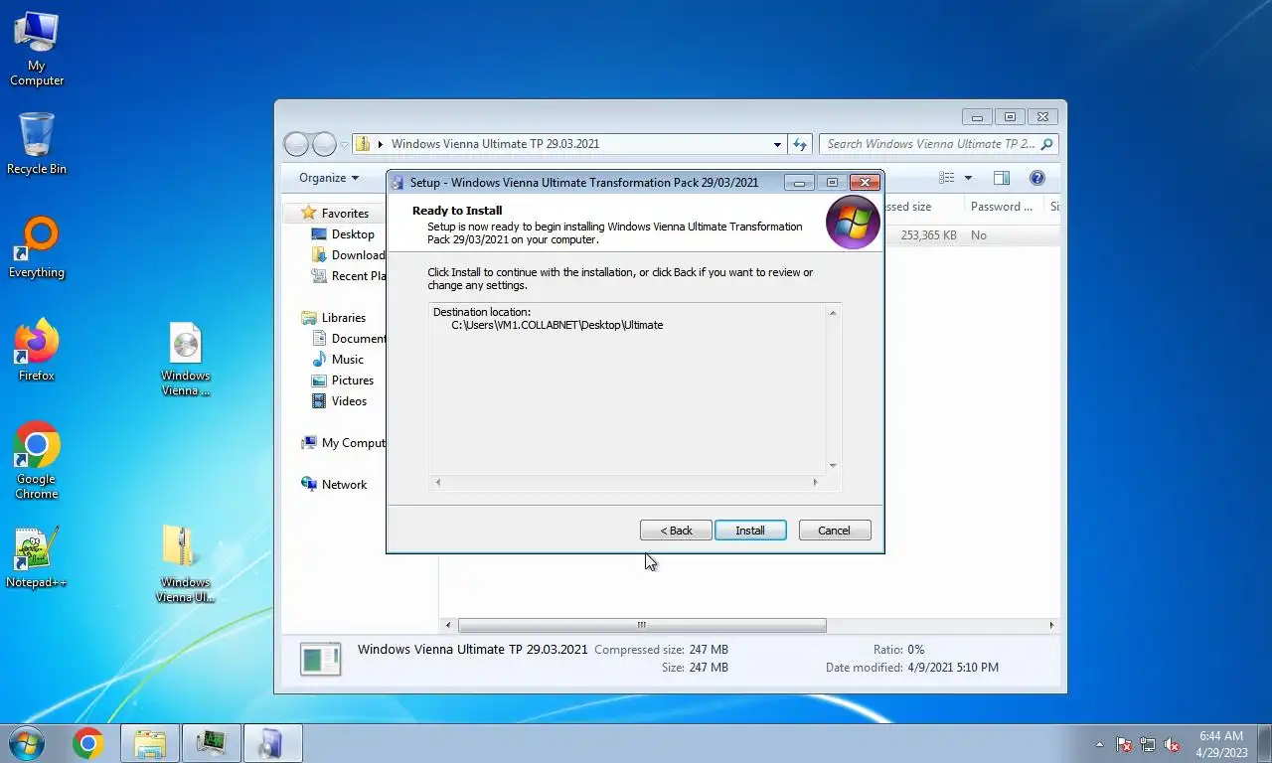Screen dimensions: 1272x763
Task: Select Recent Places in navigation pane
Action: 347,276
